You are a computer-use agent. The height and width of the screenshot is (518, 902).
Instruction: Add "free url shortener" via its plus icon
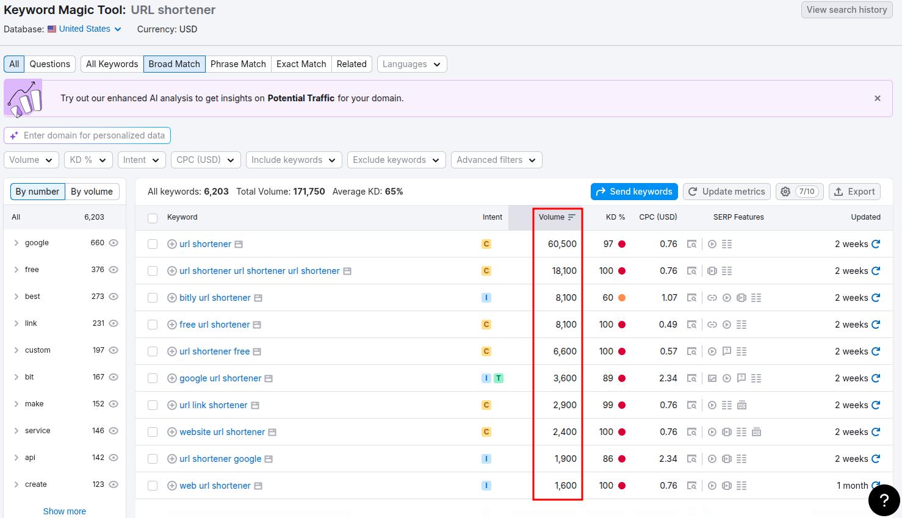(171, 324)
